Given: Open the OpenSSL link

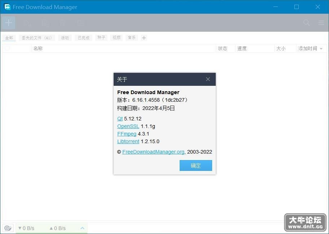Looking at the screenshot, I should point(128,126).
